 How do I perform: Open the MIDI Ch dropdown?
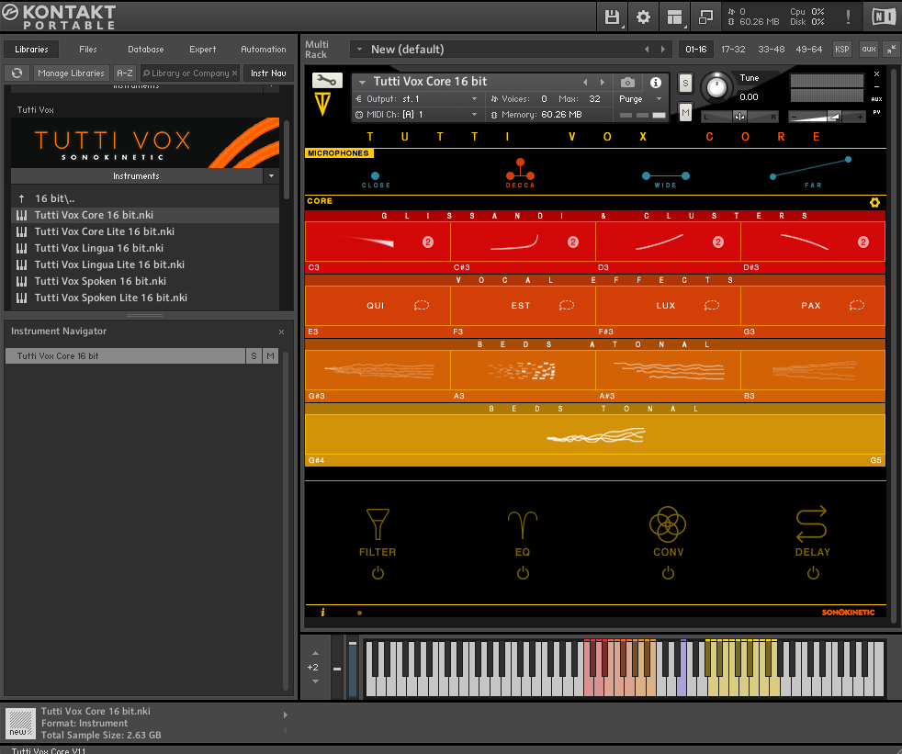(x=474, y=115)
